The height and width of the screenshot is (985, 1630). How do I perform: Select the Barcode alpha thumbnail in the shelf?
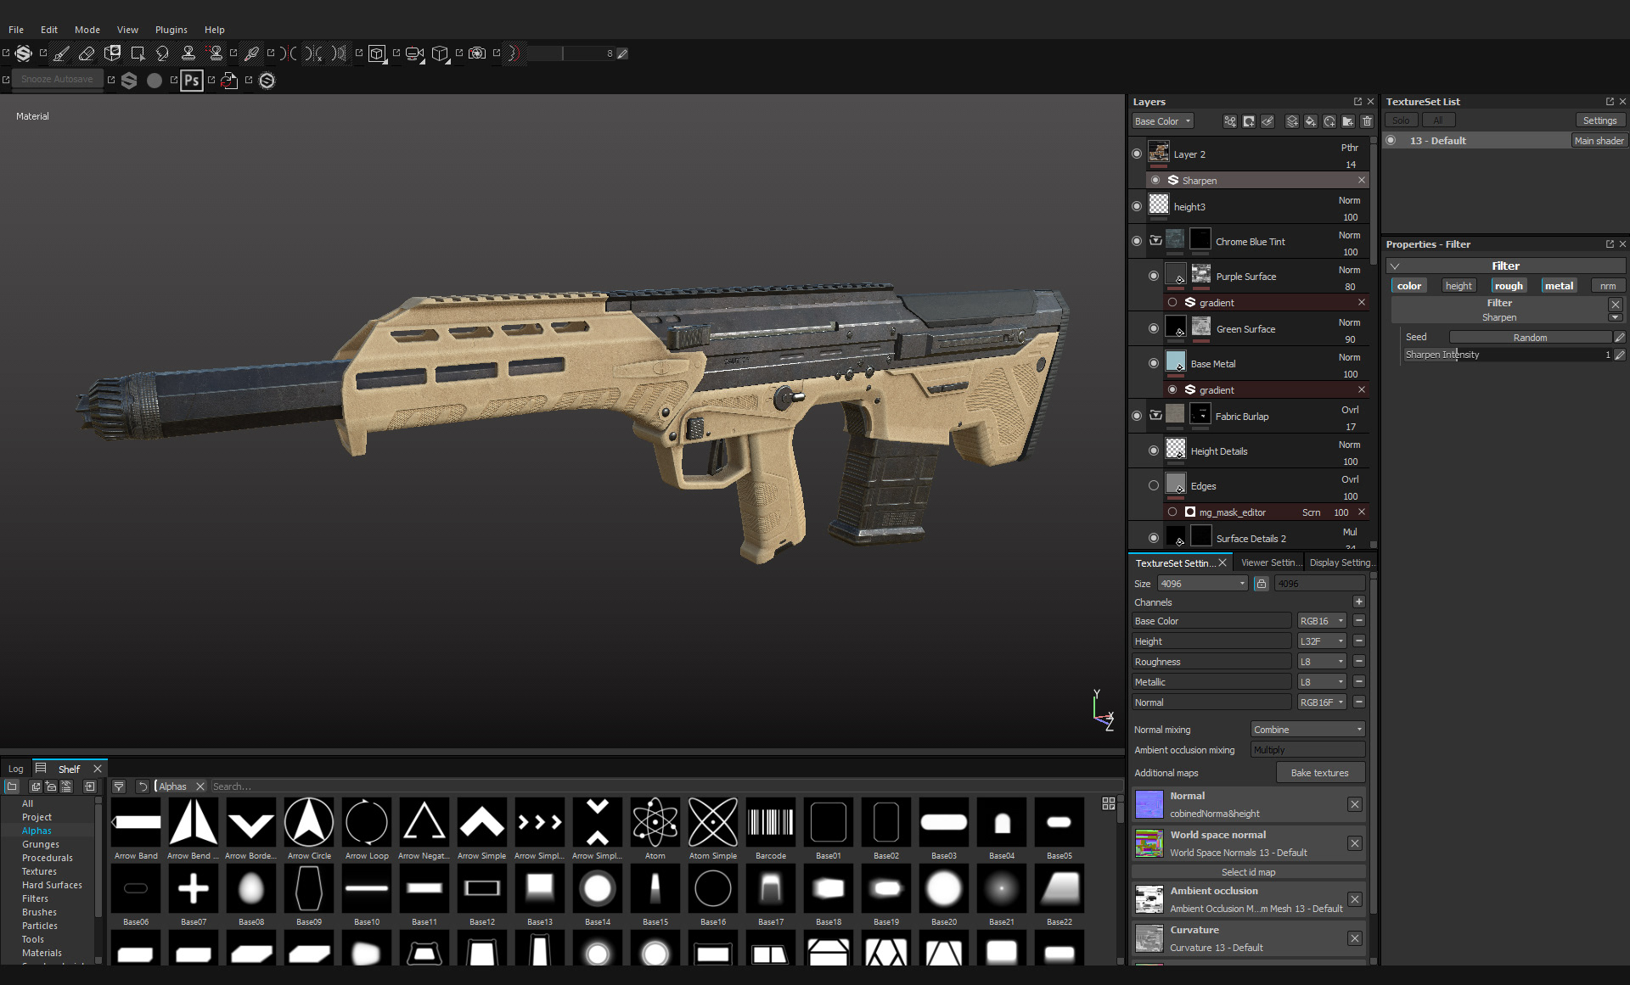tap(770, 821)
